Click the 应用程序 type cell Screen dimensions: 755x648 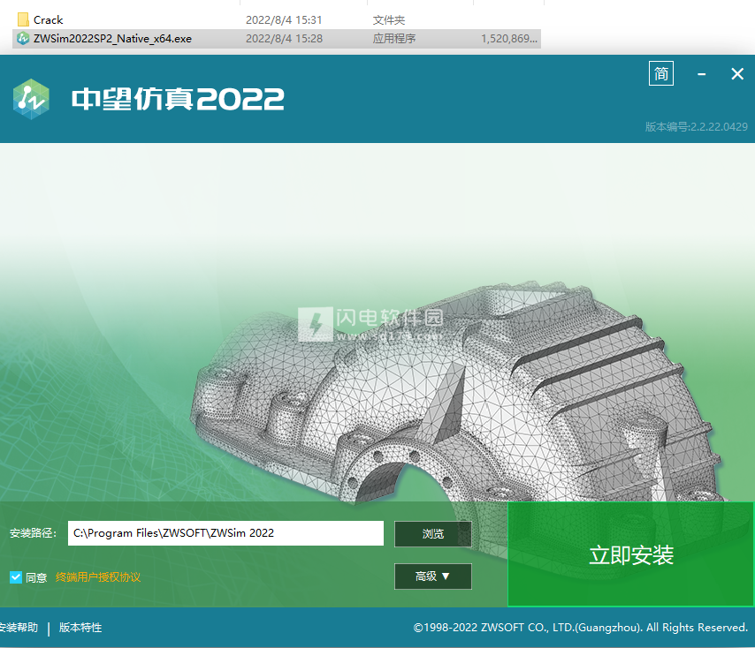click(x=394, y=39)
